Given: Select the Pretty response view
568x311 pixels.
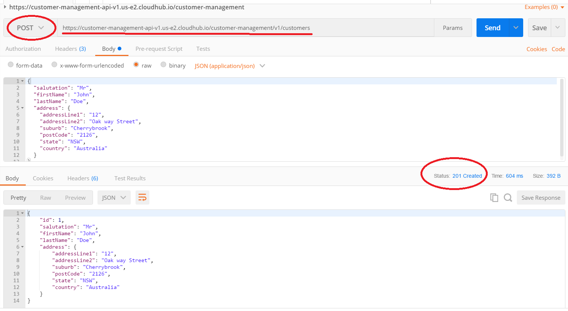Looking at the screenshot, I should 18,198.
